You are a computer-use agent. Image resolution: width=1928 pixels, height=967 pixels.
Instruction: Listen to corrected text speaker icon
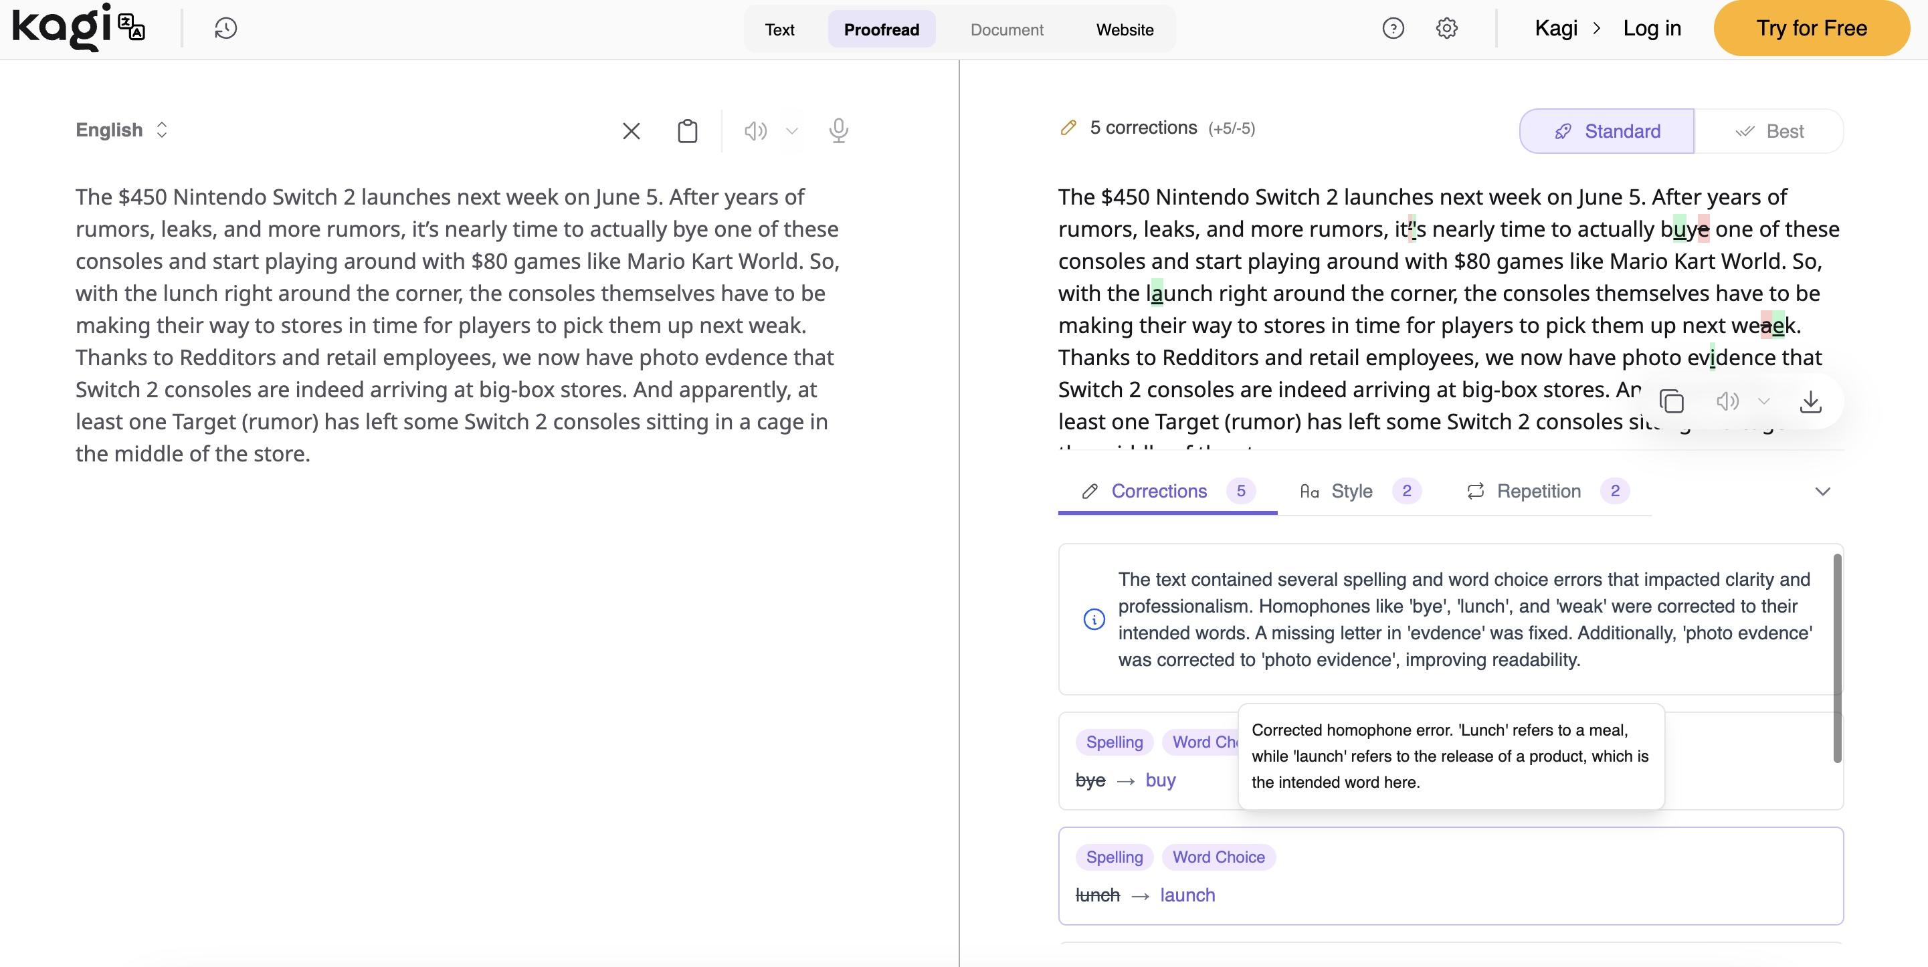1727,402
